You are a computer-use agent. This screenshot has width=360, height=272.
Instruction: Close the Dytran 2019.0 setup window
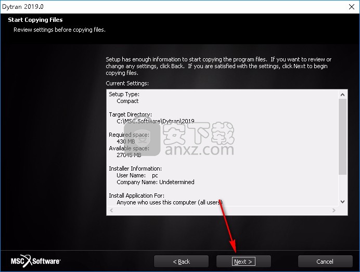(x=352, y=7)
